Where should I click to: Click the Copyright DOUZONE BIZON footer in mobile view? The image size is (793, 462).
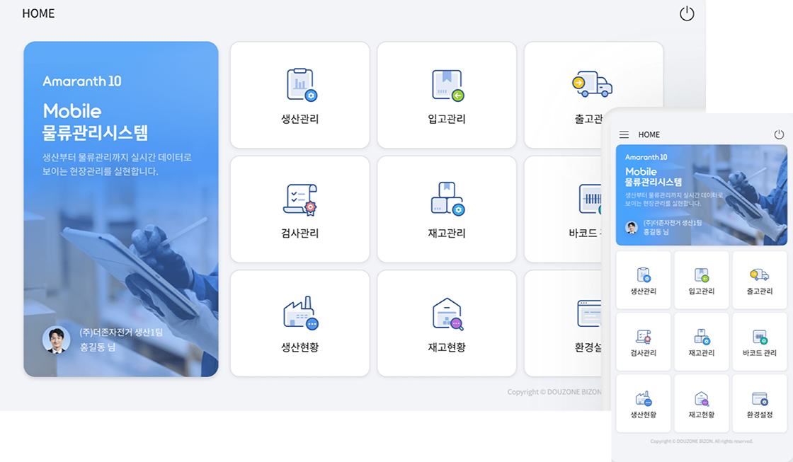point(702,441)
